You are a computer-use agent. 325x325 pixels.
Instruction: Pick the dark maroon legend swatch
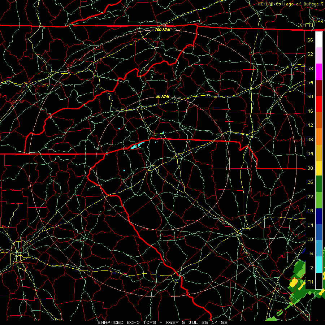pos(319,88)
